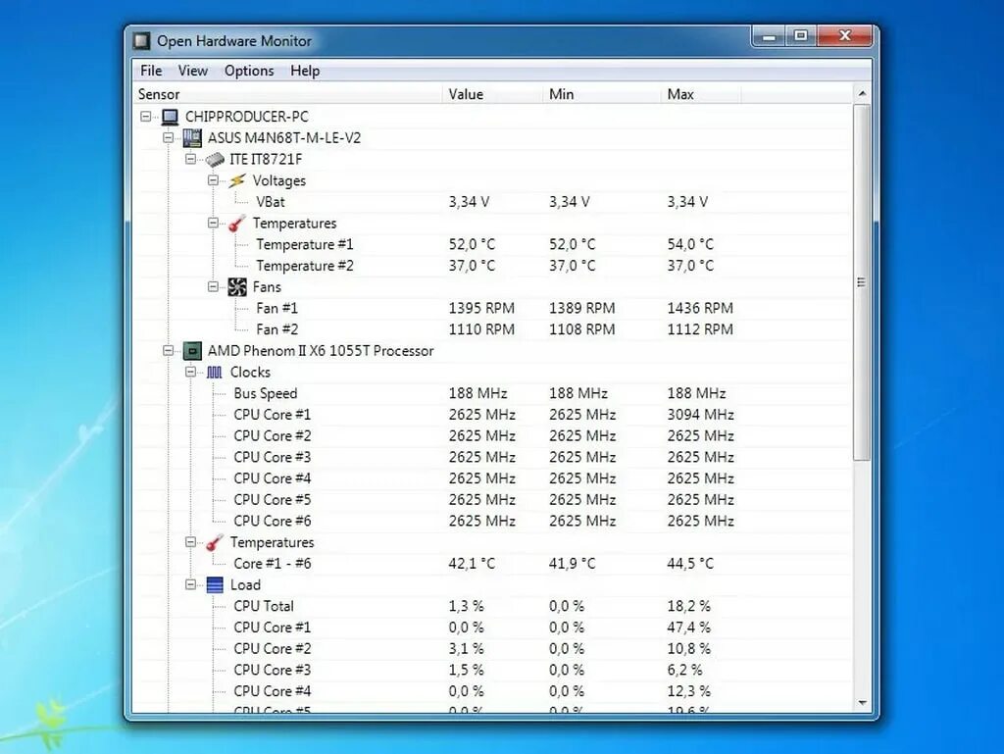Open the Options menu
1004x754 pixels.
coord(249,71)
